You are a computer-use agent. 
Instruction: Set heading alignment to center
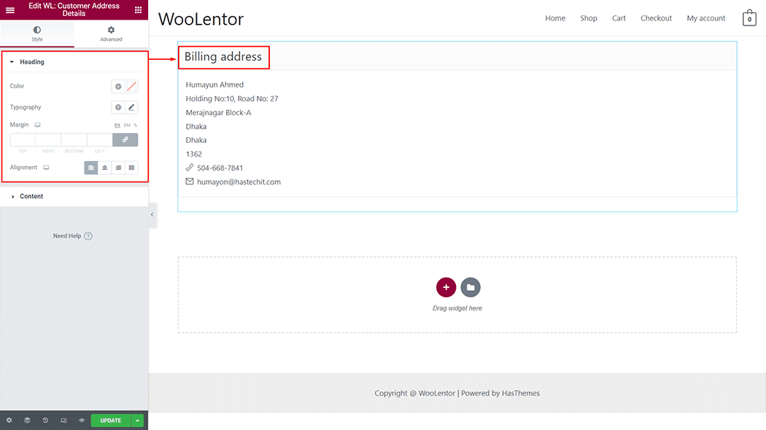coord(105,168)
